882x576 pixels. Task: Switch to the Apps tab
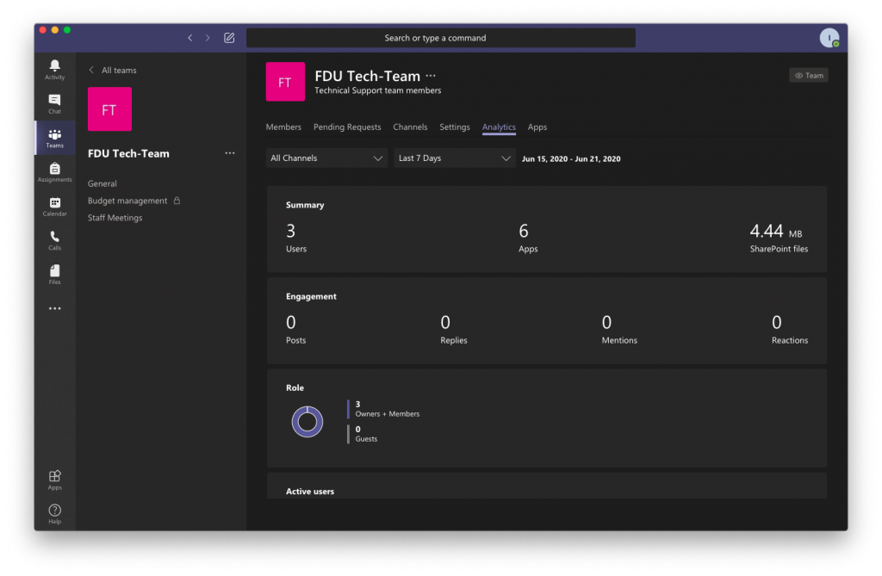coord(537,127)
